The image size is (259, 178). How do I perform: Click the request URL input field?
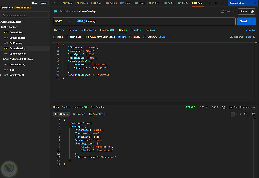tap(155, 21)
